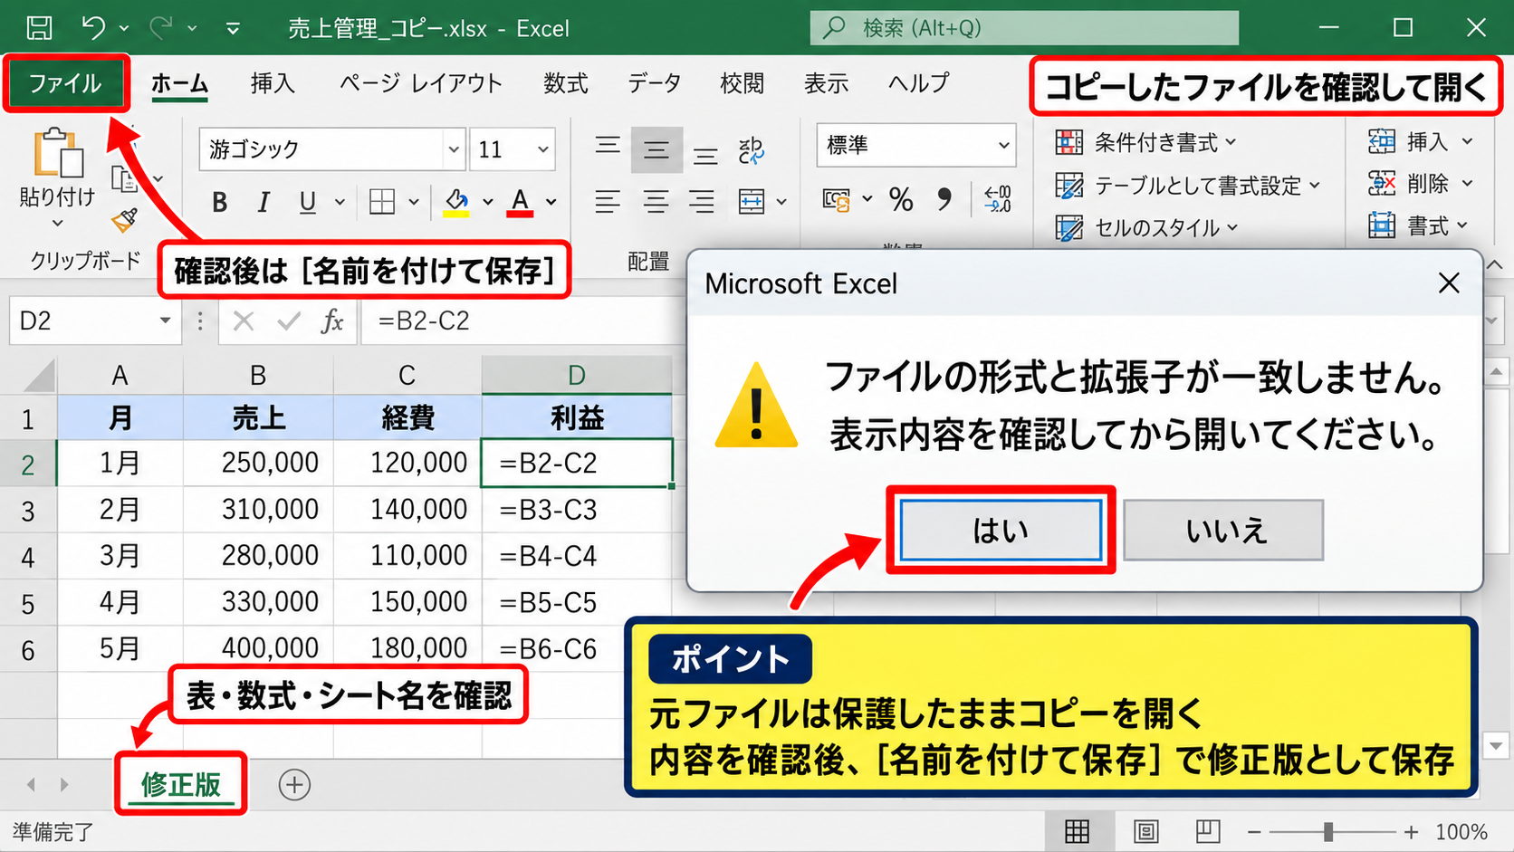
Task: Toggle Bold formatting
Action: pos(219,202)
